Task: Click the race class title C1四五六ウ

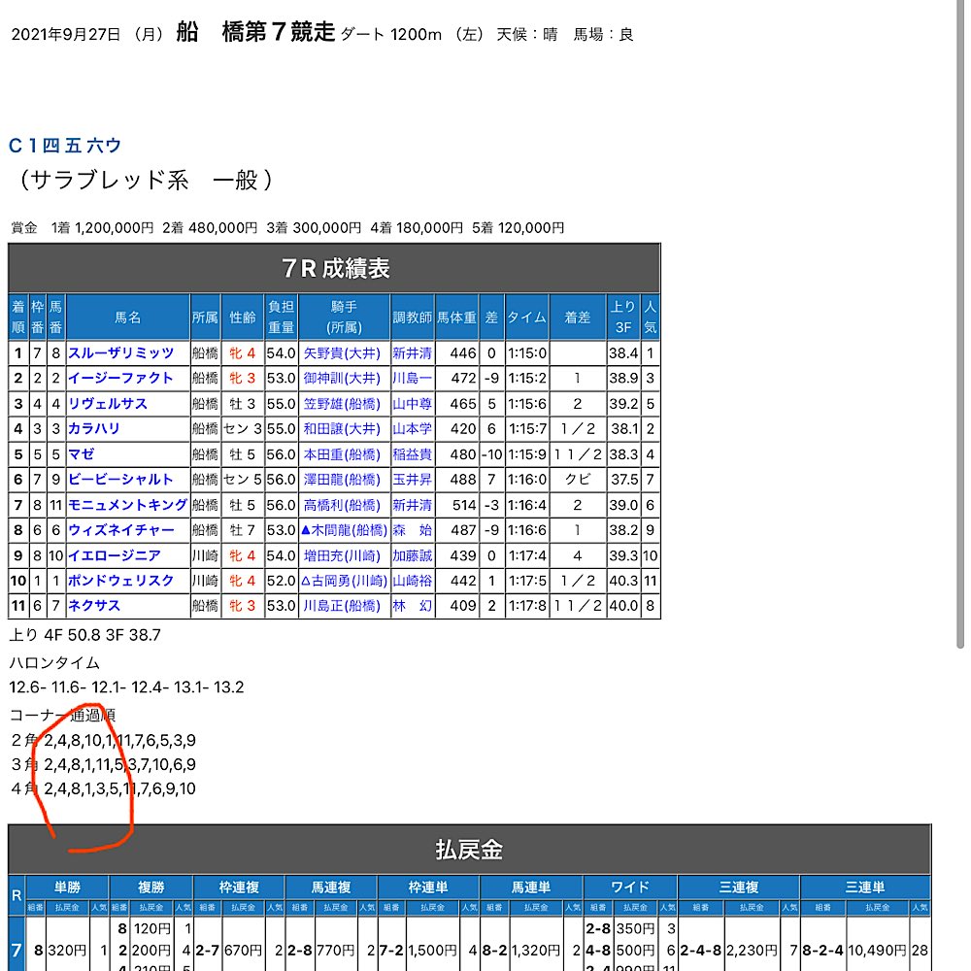Action: (65, 146)
